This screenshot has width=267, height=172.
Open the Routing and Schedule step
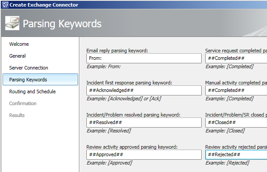[32, 91]
